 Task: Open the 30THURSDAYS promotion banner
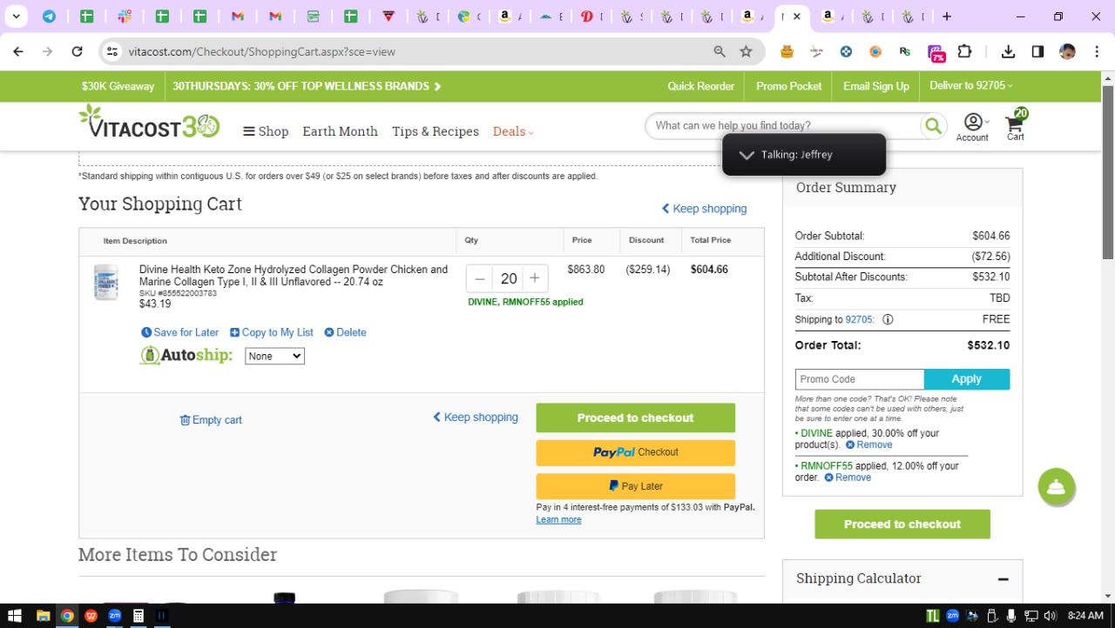(307, 86)
